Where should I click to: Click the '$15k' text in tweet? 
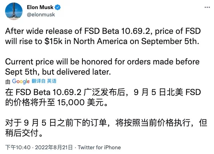pyautogui.click(x=53, y=41)
